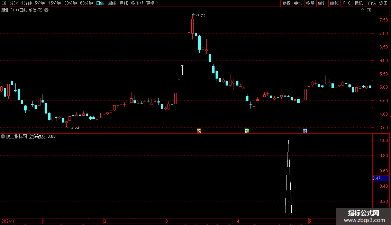The width and height of the screenshot is (391, 225).
Task: Toggle the side panel icon at chart top-right
Action: 369,10
